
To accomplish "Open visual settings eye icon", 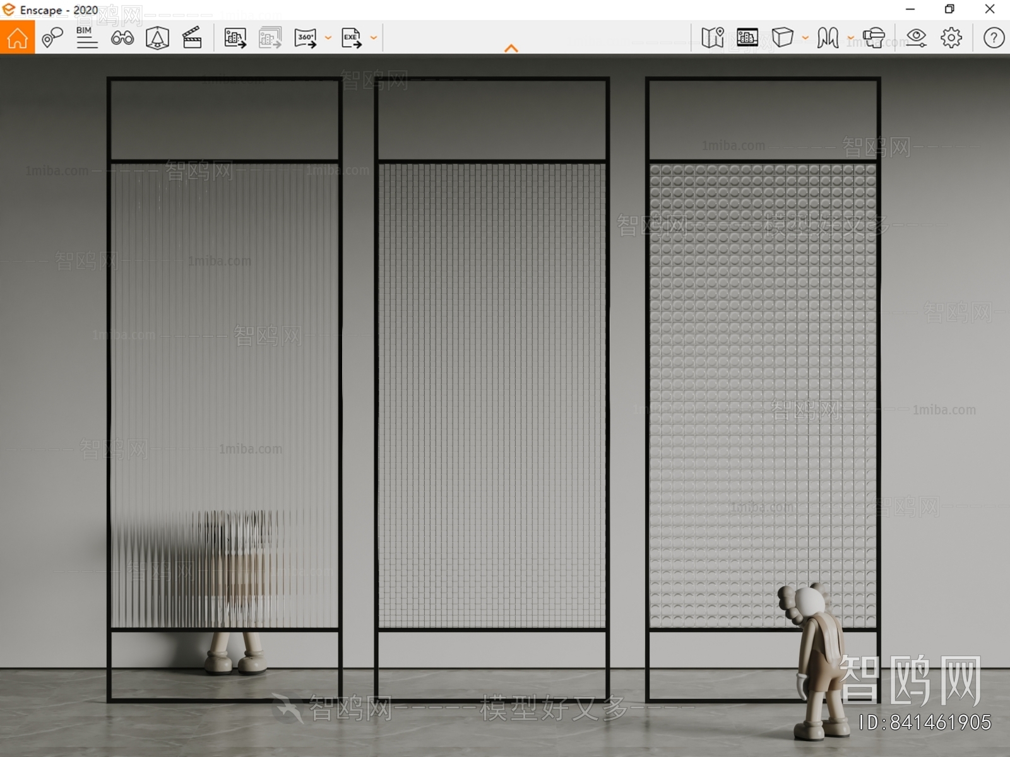I will pyautogui.click(x=916, y=38).
